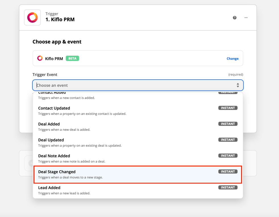
Task: Click the BETA badge next to Kiflo PRM
Action: point(72,58)
